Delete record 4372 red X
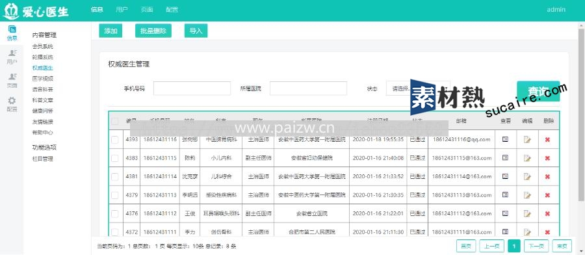This screenshot has height=255, width=585. (x=547, y=232)
